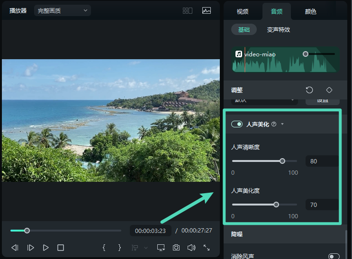Screen dimensions: 352x259
Task: Click the stop button
Action: coord(61,248)
